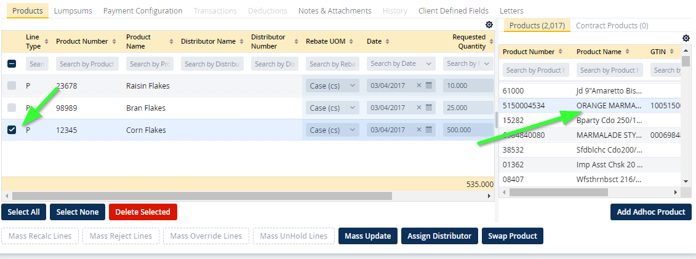The width and height of the screenshot is (696, 259).
Task: Switch to the Payment Configuration tab
Action: pos(143,10)
